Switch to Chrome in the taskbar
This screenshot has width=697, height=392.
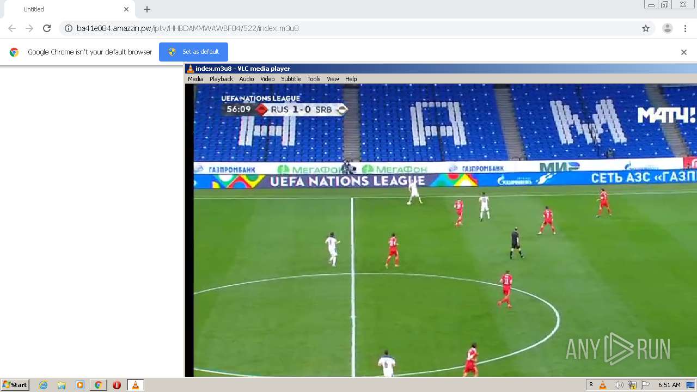tap(98, 385)
